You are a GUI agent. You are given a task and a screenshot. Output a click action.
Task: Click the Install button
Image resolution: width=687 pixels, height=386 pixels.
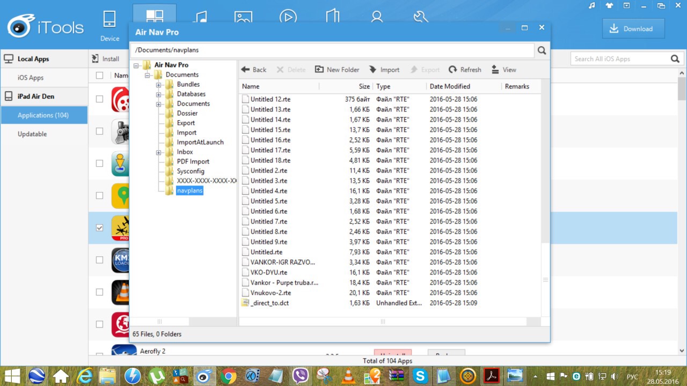click(106, 59)
